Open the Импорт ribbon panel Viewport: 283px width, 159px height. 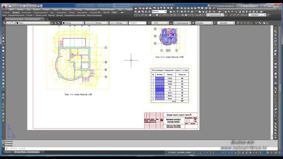point(51,15)
